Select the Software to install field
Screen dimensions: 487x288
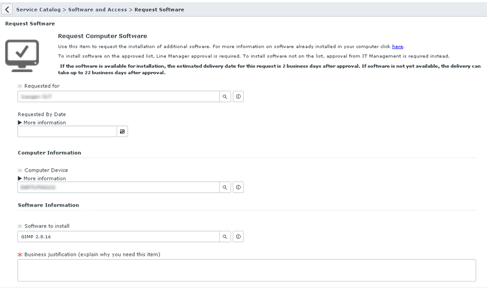118,236
